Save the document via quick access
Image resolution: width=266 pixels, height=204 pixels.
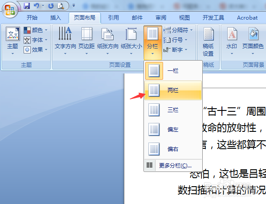27,6
